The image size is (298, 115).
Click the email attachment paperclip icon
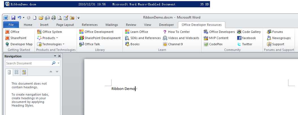point(47,18)
